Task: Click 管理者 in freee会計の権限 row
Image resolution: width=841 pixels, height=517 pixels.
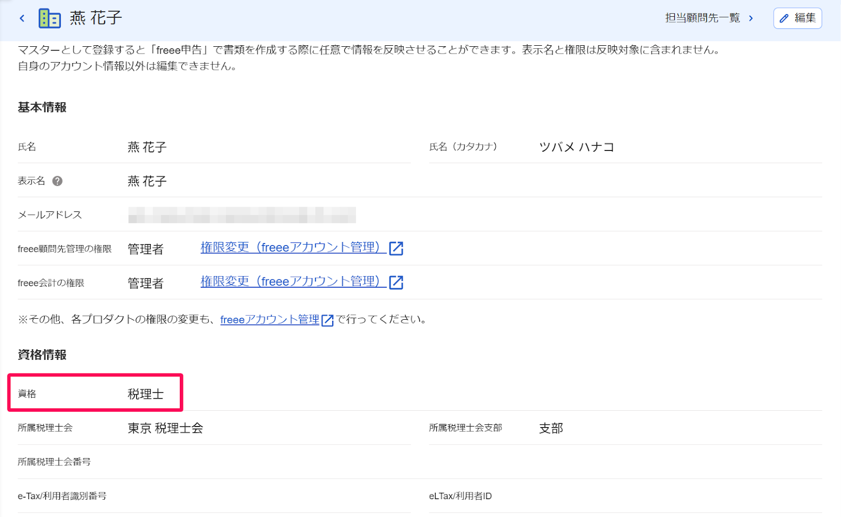Action: click(x=146, y=283)
